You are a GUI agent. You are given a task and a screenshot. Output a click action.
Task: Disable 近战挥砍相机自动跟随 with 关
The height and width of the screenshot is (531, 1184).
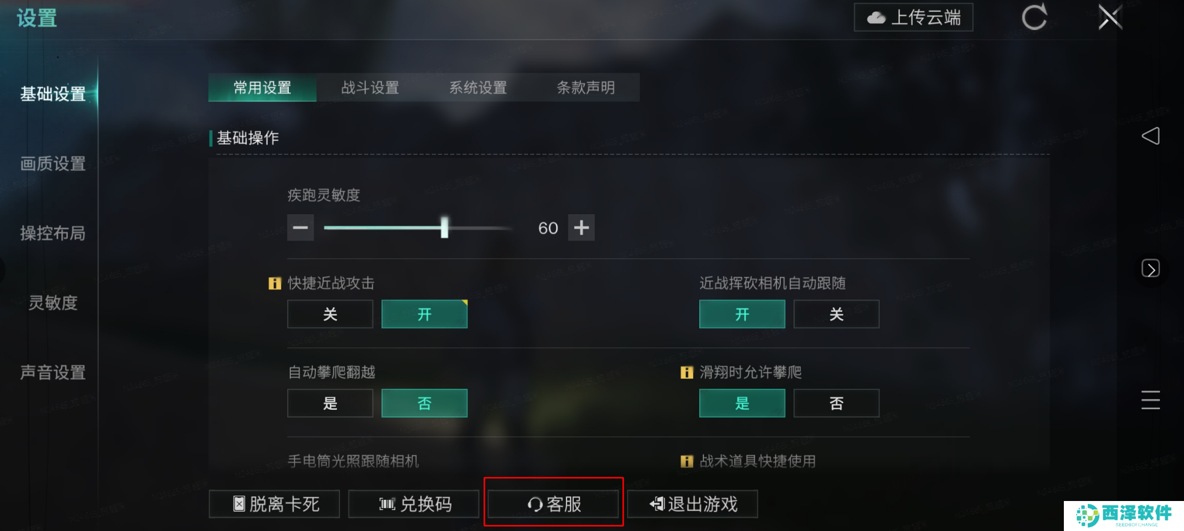tap(836, 314)
